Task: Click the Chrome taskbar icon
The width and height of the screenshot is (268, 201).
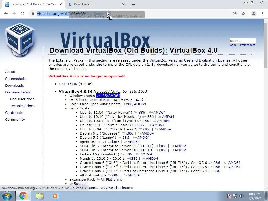Action: tap(23, 196)
